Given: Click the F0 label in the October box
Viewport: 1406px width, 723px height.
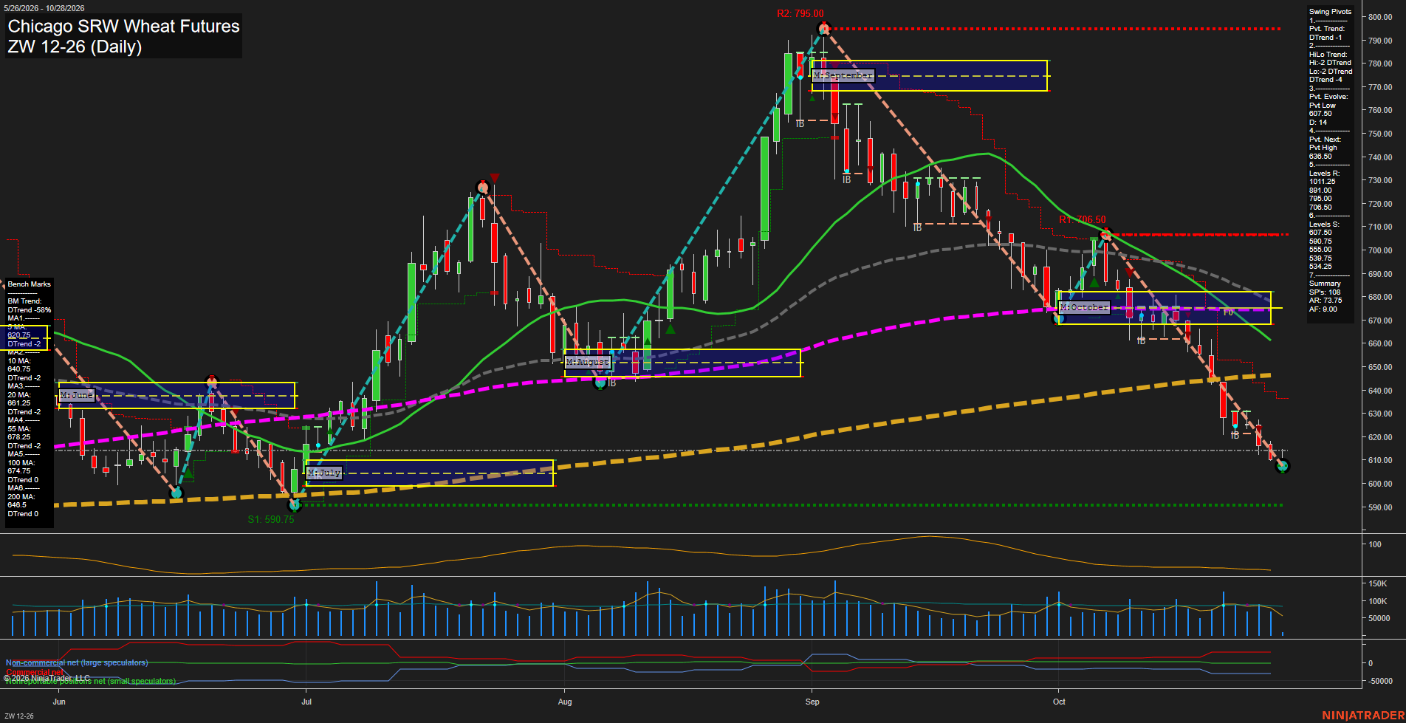Looking at the screenshot, I should click(1228, 312).
